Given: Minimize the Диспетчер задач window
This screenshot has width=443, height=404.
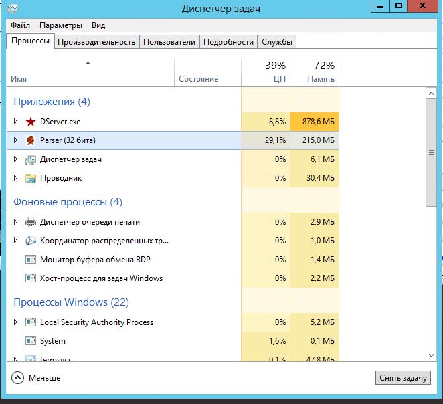Looking at the screenshot, I should (380, 6).
